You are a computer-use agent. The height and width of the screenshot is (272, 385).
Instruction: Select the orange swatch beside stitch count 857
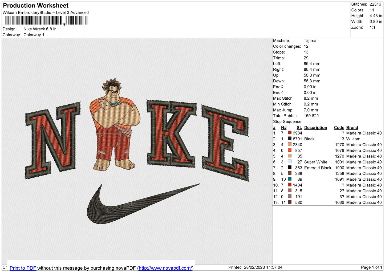tap(290, 150)
